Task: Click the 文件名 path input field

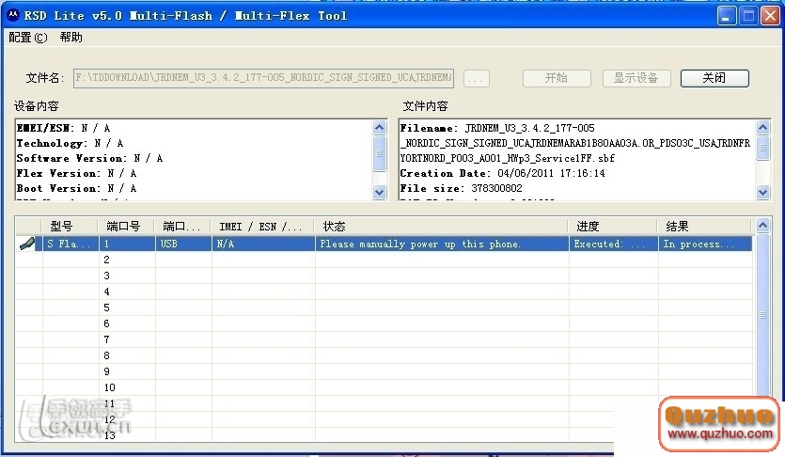Action: [263, 78]
